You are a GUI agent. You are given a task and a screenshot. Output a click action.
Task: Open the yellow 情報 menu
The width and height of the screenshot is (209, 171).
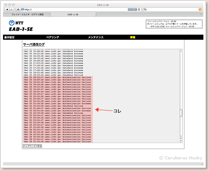133,37
